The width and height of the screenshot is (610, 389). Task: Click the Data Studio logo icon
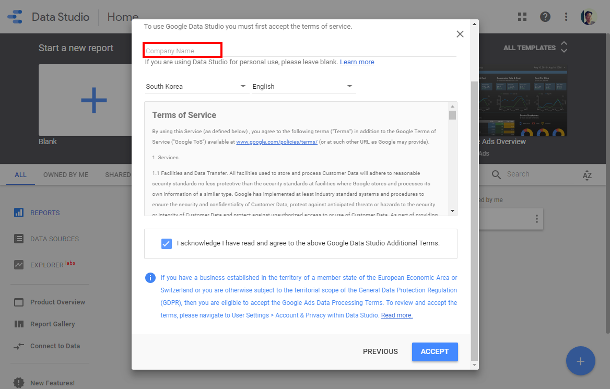(15, 17)
